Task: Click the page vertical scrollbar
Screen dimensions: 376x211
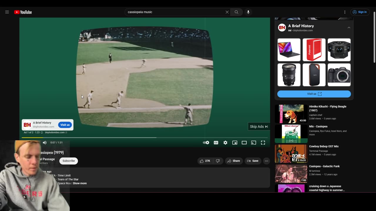Action: pyautogui.click(x=374, y=37)
